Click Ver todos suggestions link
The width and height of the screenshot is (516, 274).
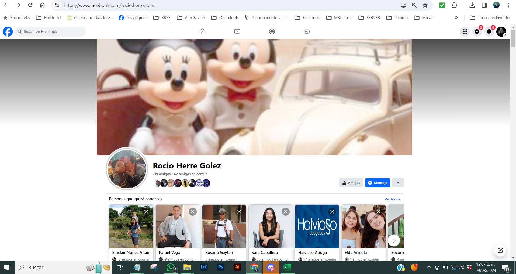click(x=392, y=199)
